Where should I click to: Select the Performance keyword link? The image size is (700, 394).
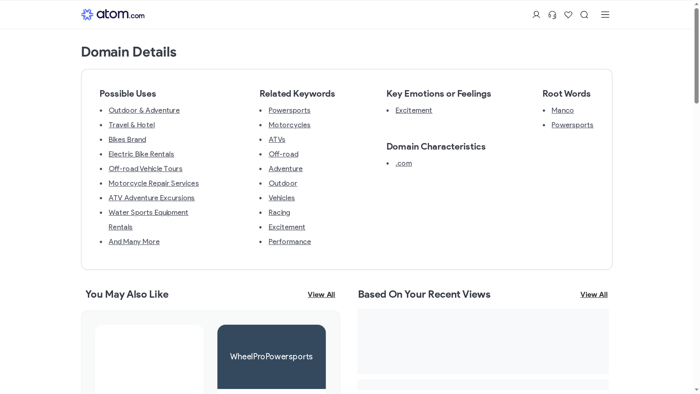(290, 242)
